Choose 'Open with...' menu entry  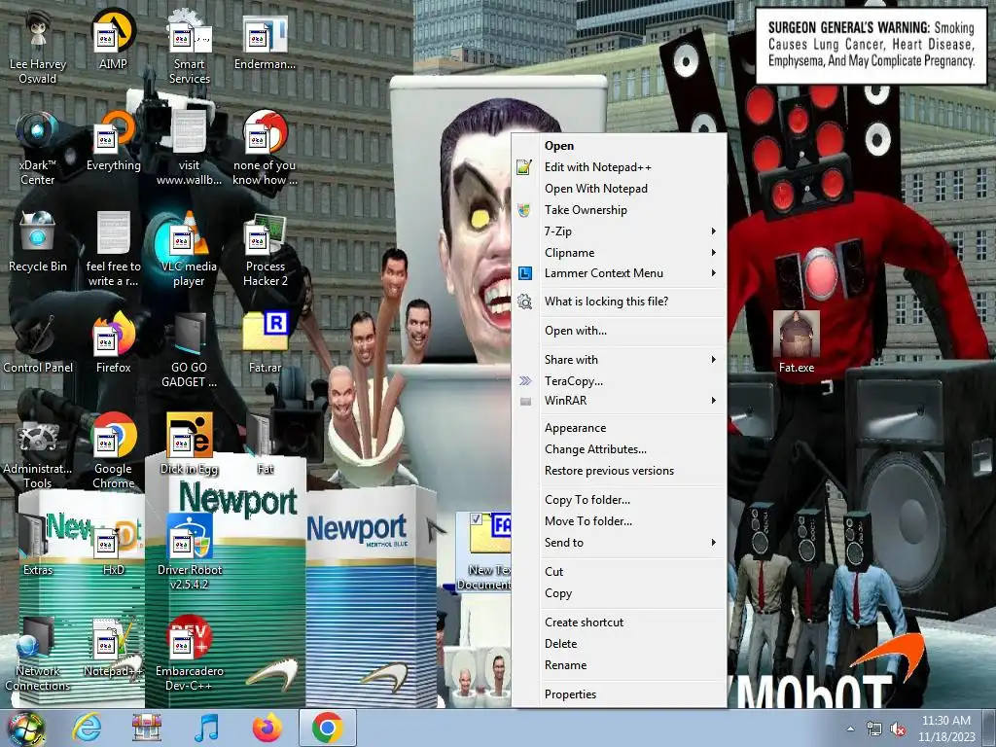(x=619, y=331)
